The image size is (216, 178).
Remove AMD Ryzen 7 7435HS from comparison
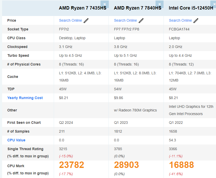[x=104, y=4]
